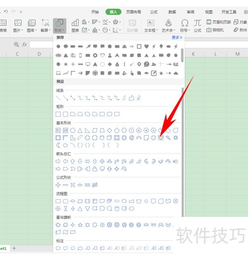Select the up arrow block shape
This screenshot has width=248, height=254.
(x=73, y=161)
